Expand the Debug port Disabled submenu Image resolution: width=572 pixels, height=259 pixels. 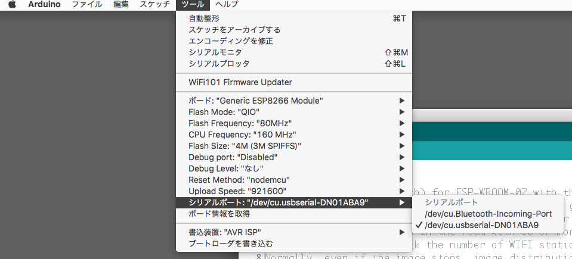pyautogui.click(x=294, y=157)
